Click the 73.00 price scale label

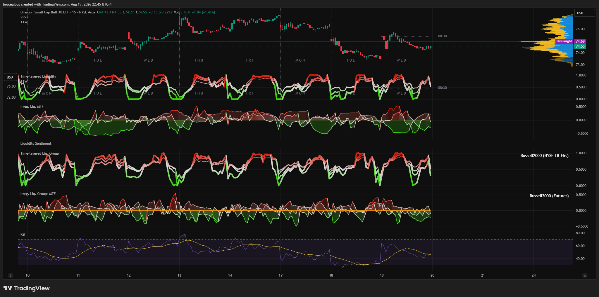580,65
